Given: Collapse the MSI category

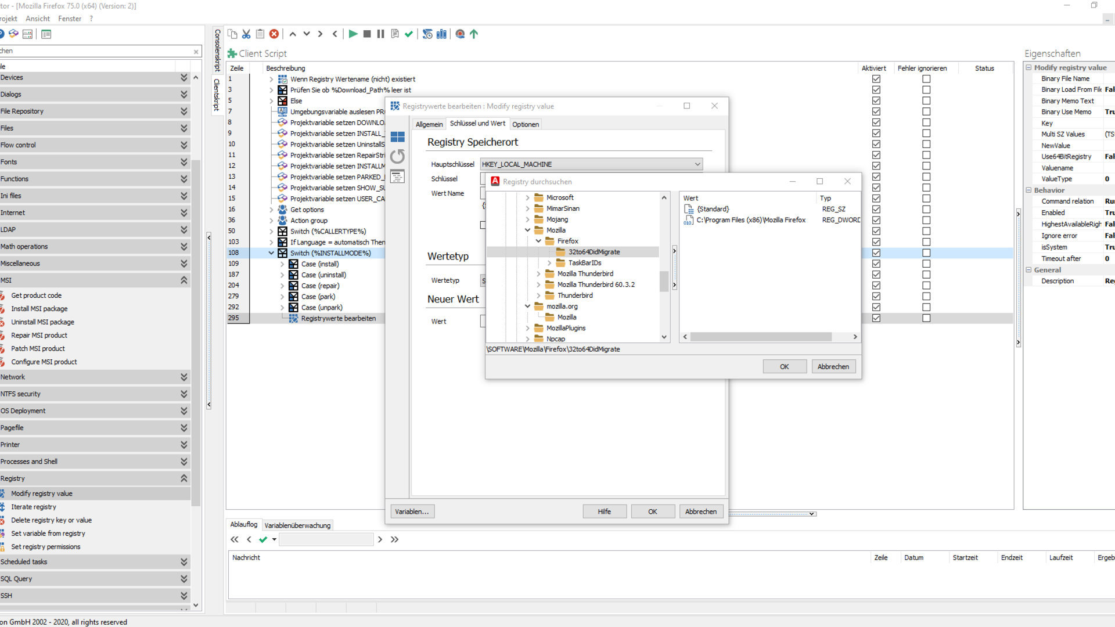Looking at the screenshot, I should coord(184,280).
